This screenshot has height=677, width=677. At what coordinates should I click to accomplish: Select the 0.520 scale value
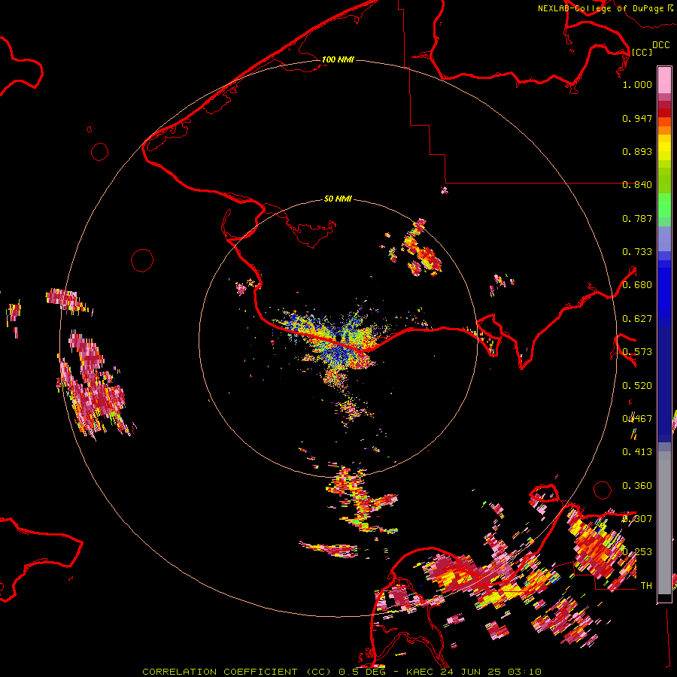[637, 386]
